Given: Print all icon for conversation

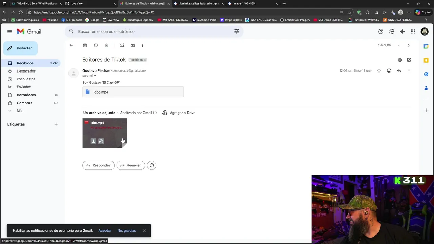Looking at the screenshot, I should pos(400,60).
